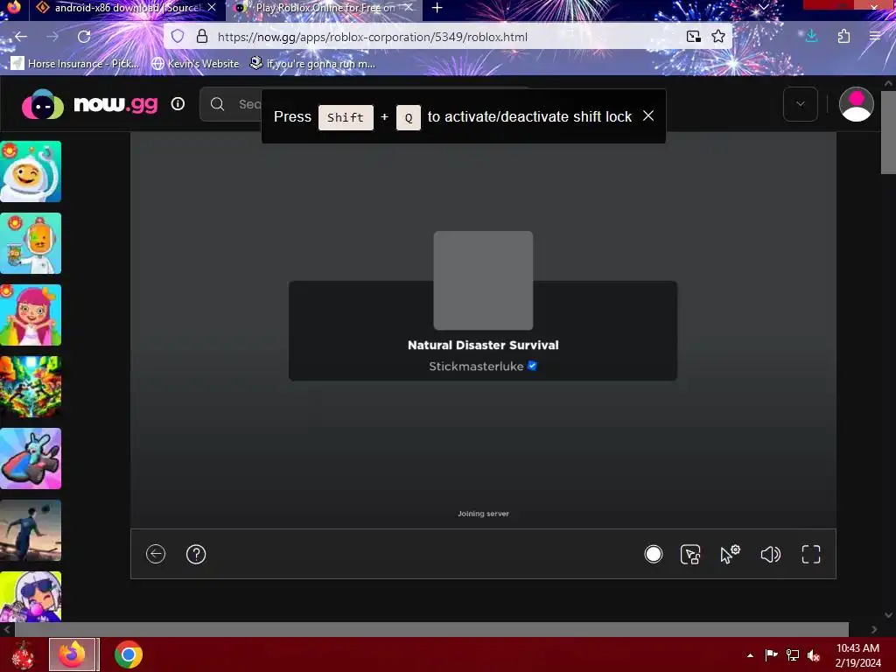
Task: Select the Play Roblox Online tab
Action: click(x=325, y=8)
